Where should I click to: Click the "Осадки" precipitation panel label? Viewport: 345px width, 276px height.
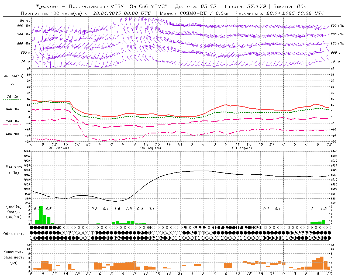[x=14, y=212]
